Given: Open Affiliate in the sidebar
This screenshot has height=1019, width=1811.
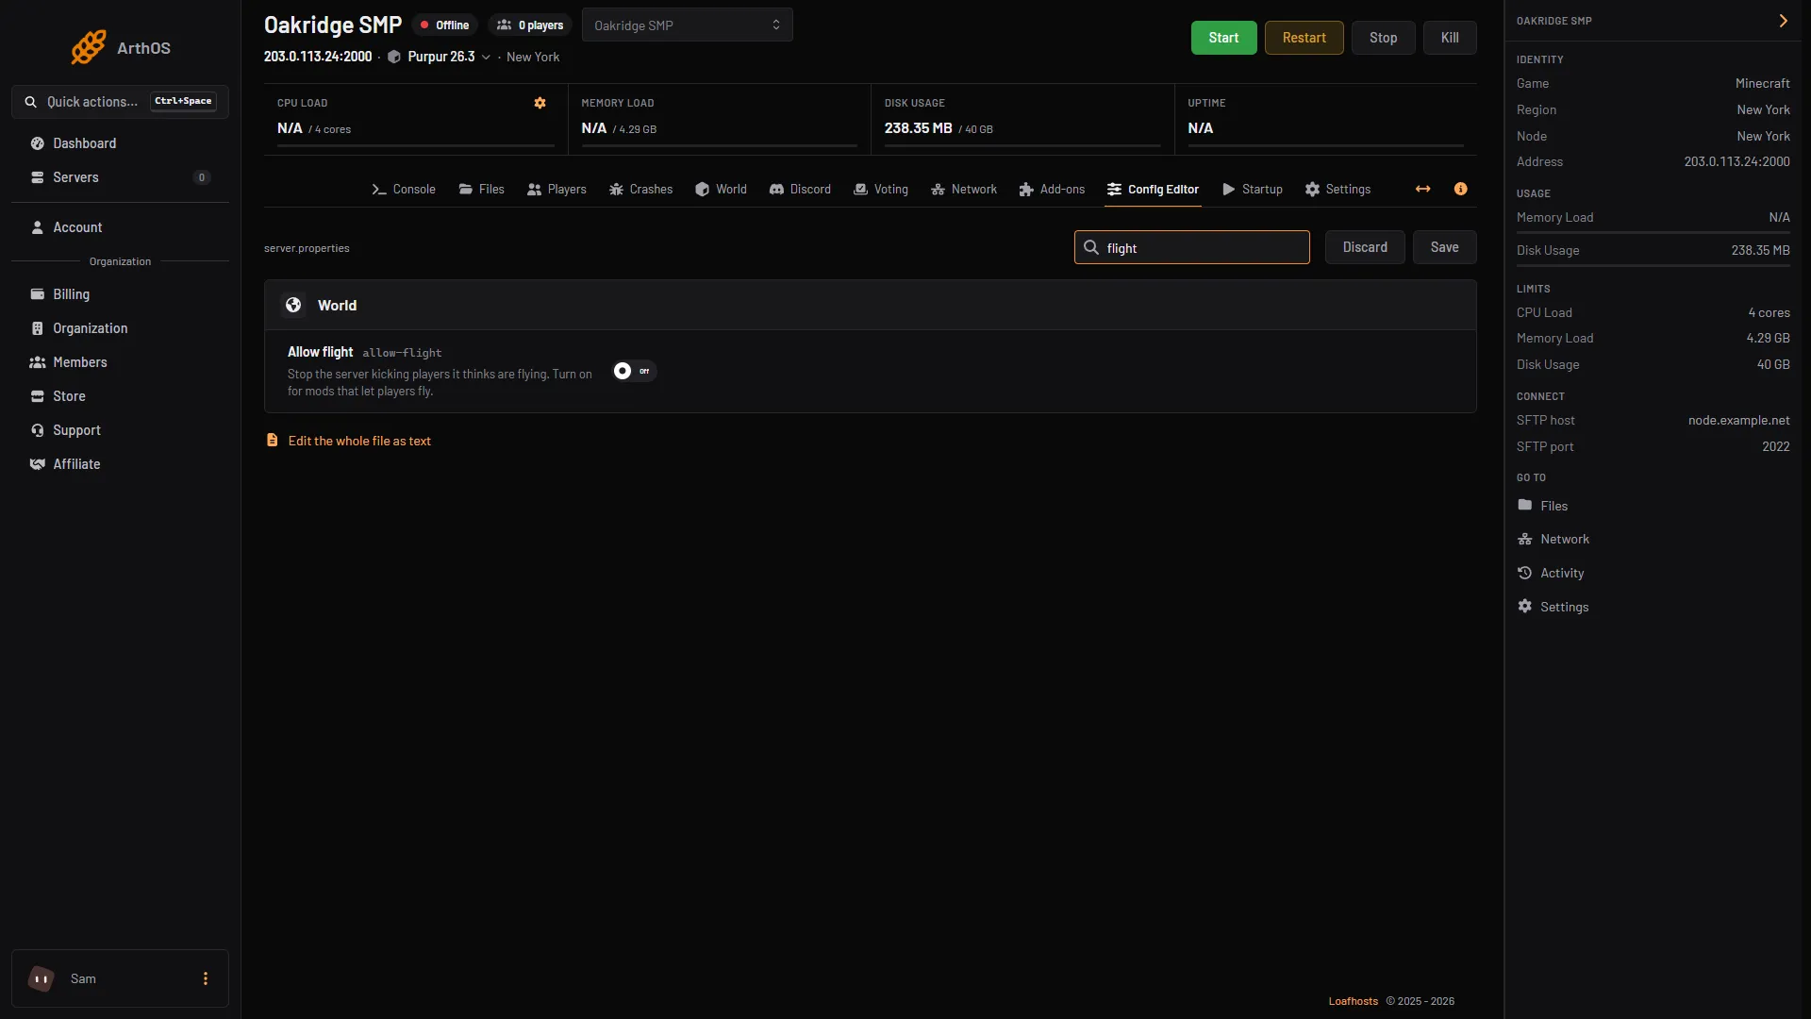Looking at the screenshot, I should click(120, 464).
